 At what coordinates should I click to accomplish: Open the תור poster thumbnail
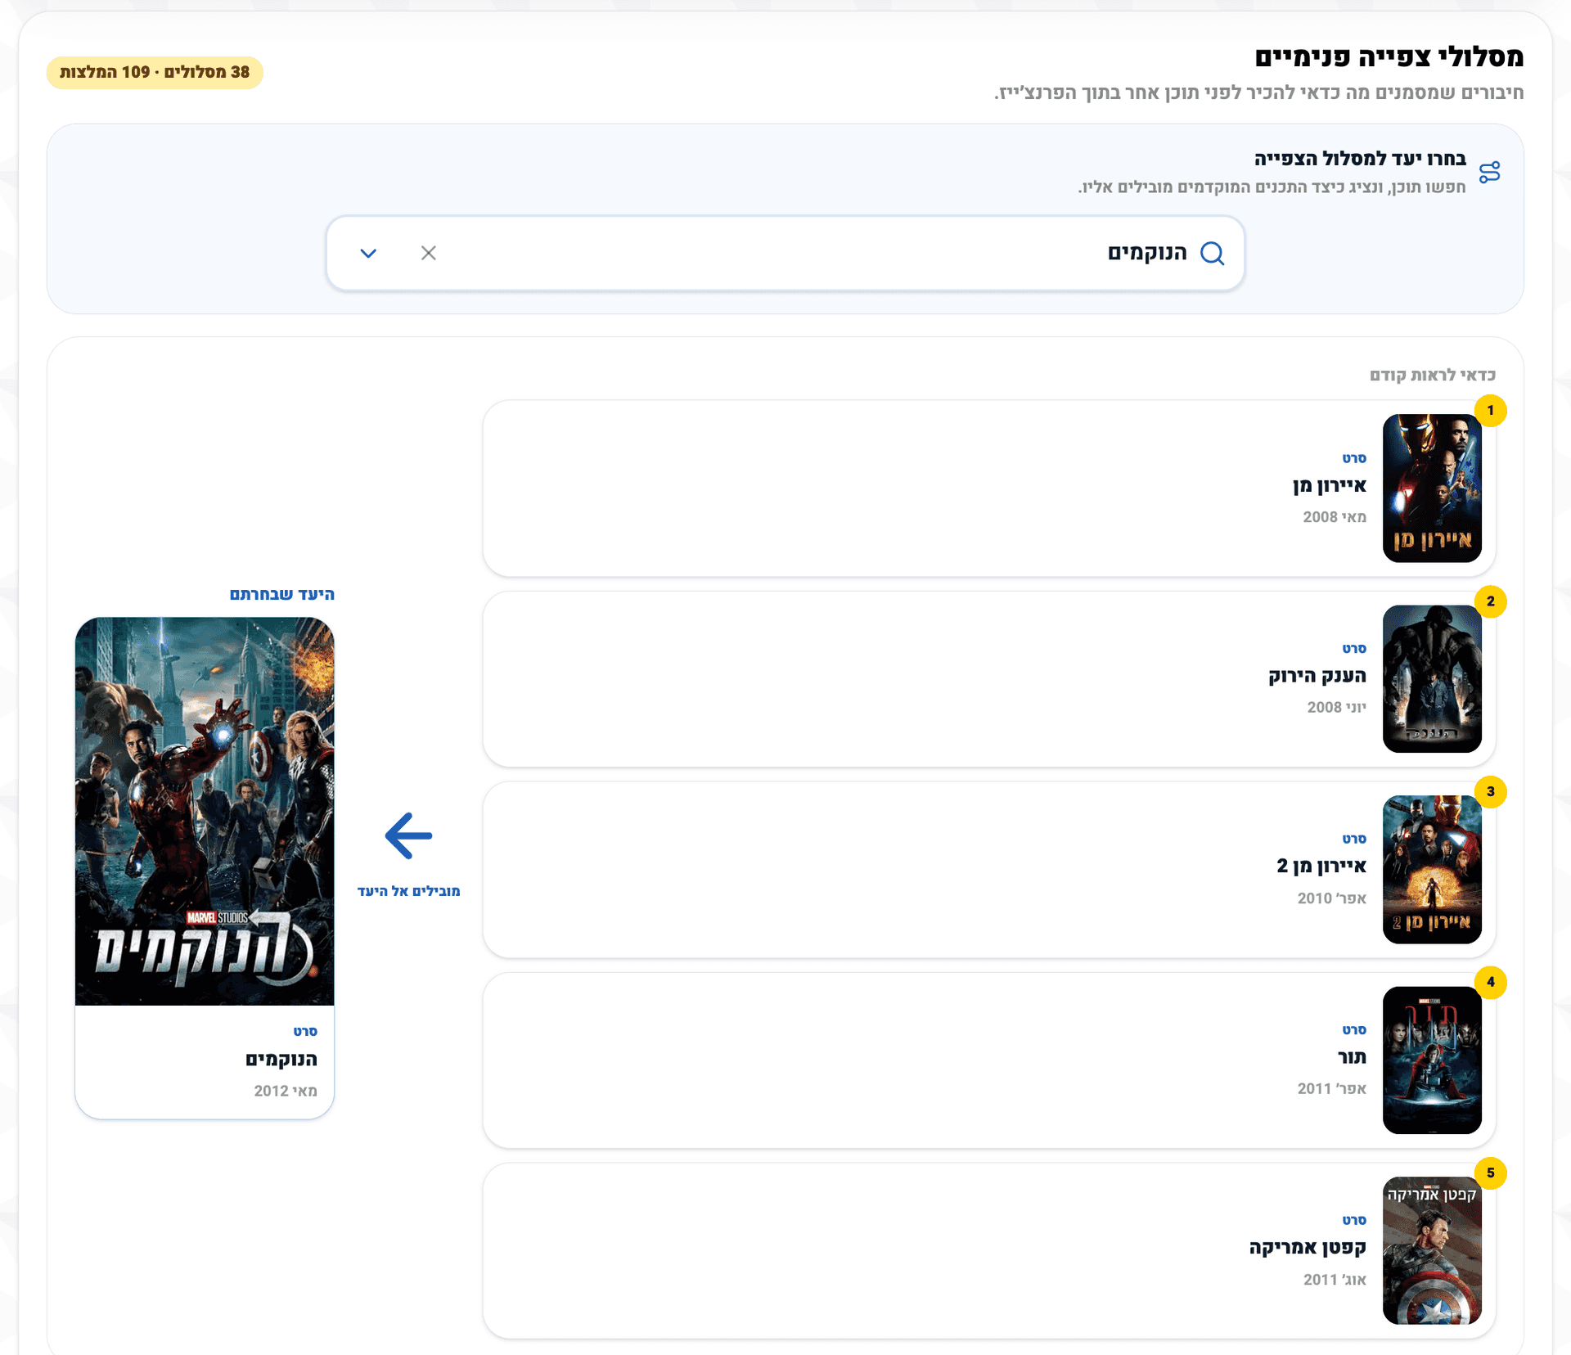pos(1432,1060)
